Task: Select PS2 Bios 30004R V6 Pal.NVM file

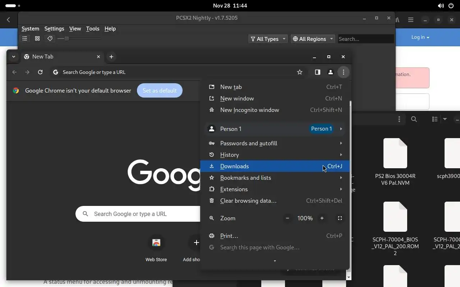Action: click(395, 162)
